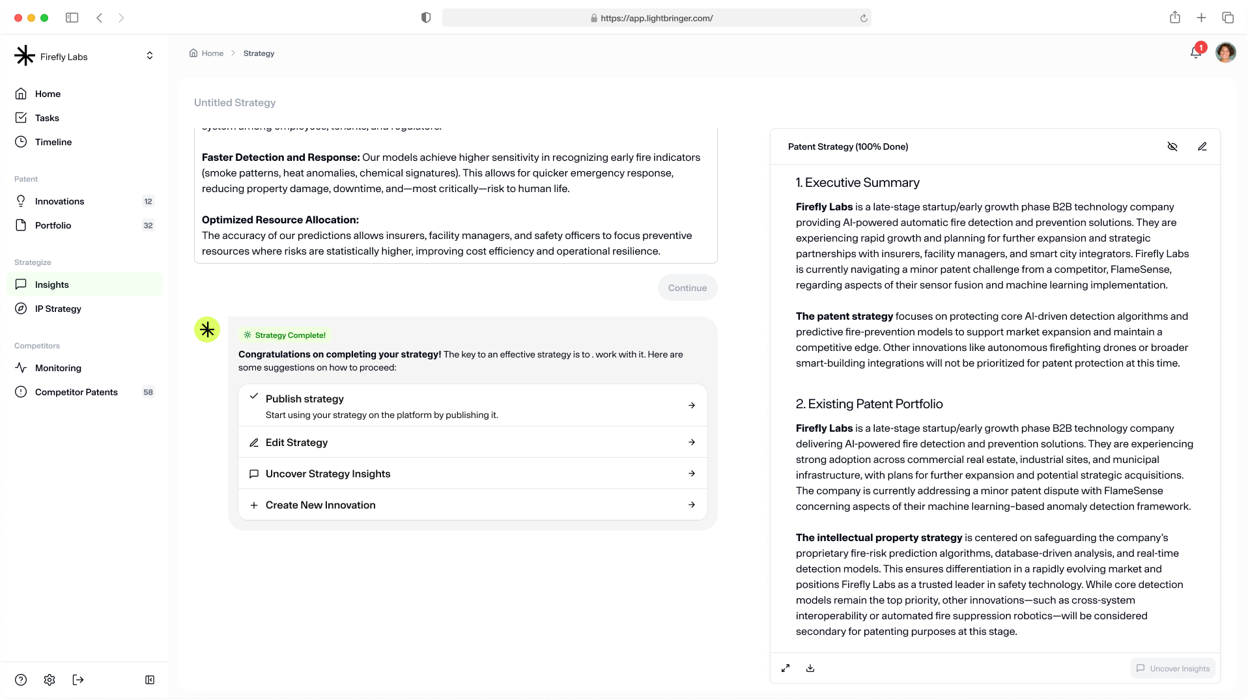Open Innovations under Patent
Viewport: 1248px width, 700px height.
pos(85,201)
